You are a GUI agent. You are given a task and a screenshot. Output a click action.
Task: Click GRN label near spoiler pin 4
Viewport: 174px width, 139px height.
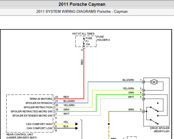tap(131, 93)
